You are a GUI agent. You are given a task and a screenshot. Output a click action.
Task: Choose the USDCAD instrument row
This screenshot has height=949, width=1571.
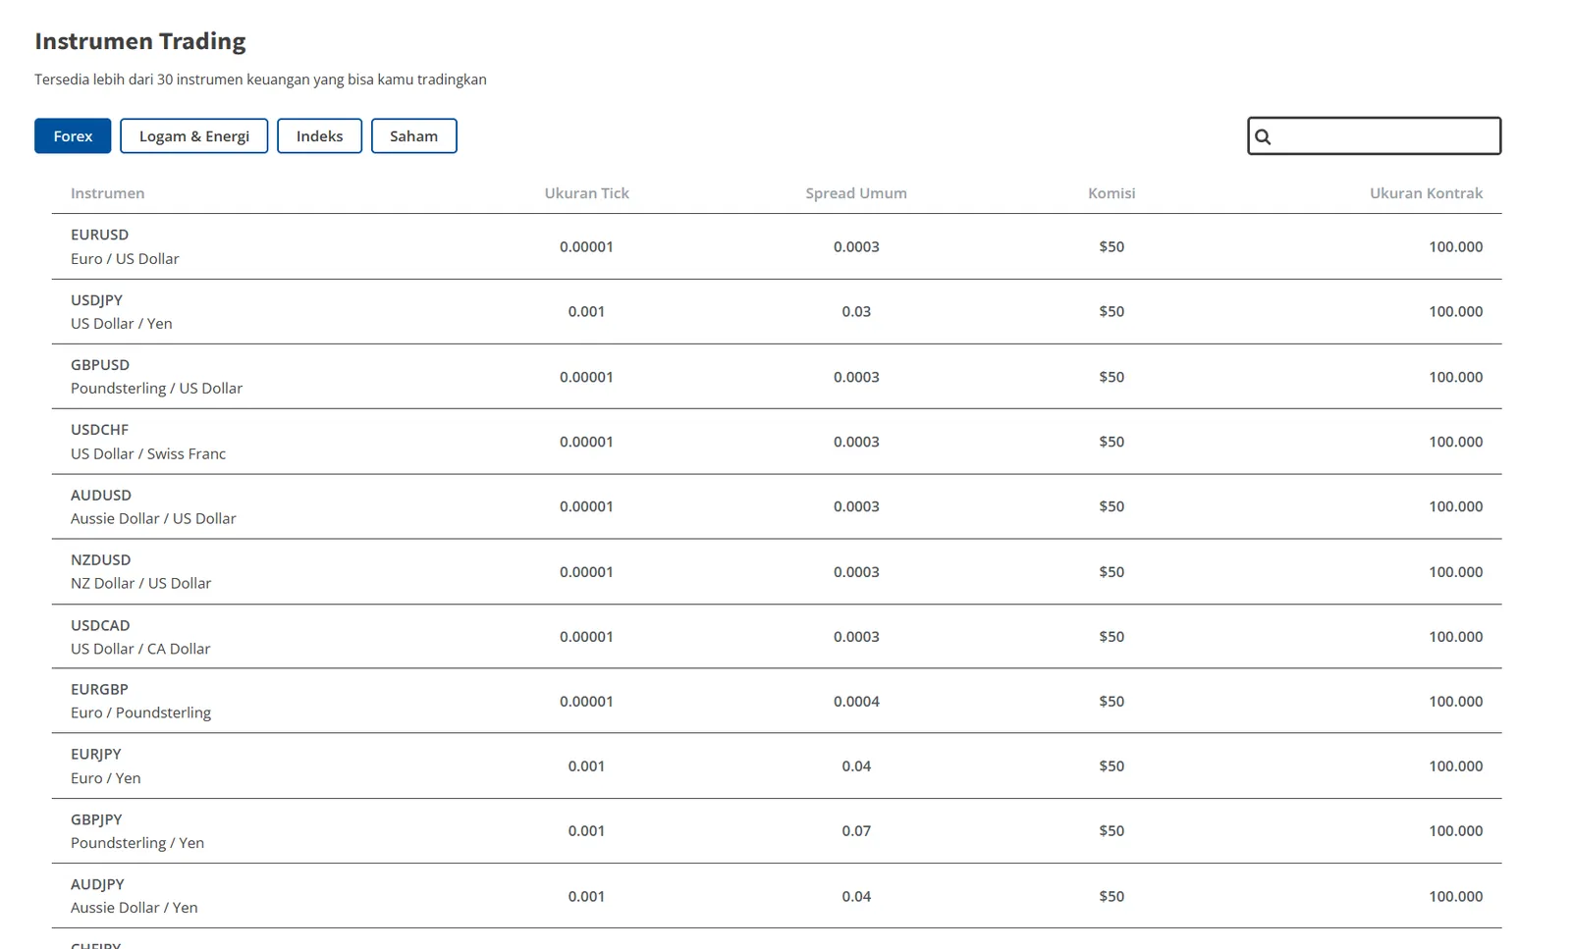coord(777,637)
